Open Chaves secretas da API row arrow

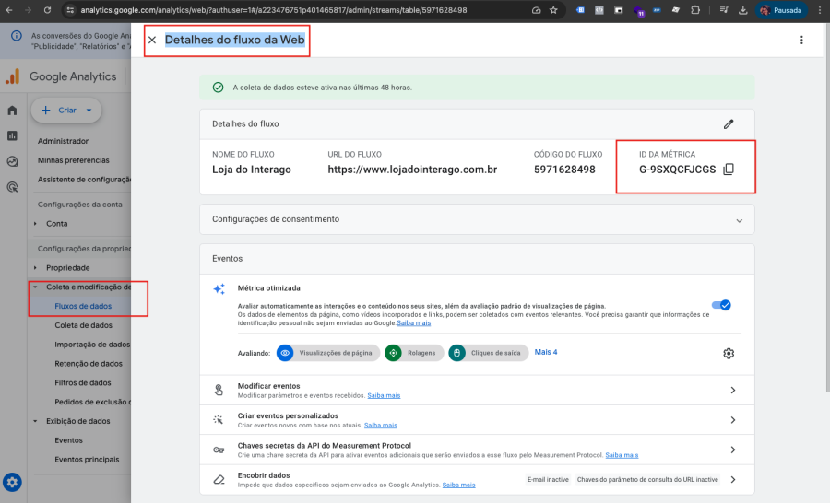point(733,450)
